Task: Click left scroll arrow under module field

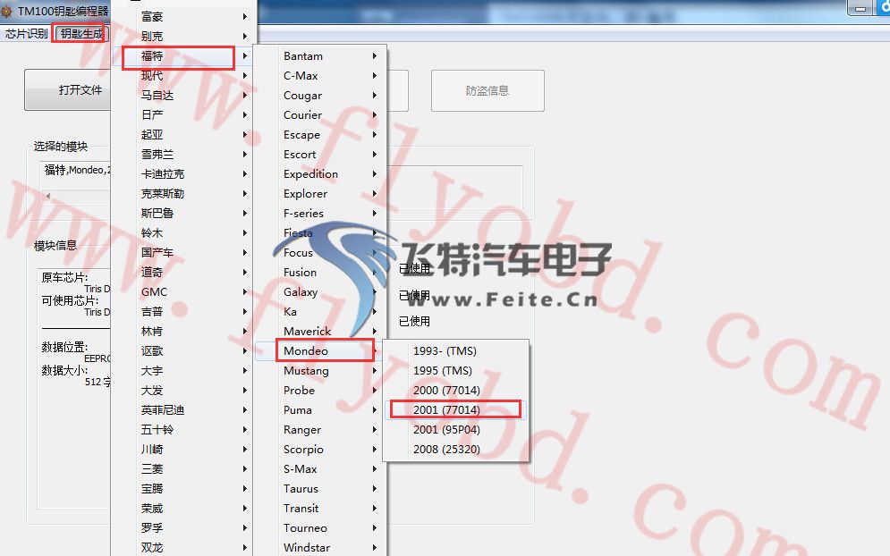Action: pos(48,196)
